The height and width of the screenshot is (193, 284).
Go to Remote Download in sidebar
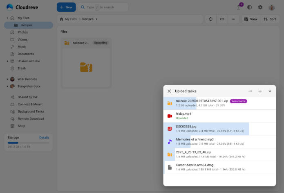coord(31,118)
